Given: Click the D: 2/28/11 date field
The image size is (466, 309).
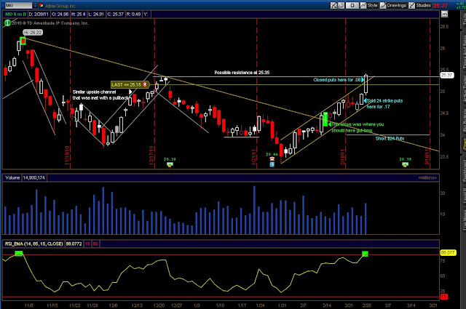Looking at the screenshot, I should (39, 15).
